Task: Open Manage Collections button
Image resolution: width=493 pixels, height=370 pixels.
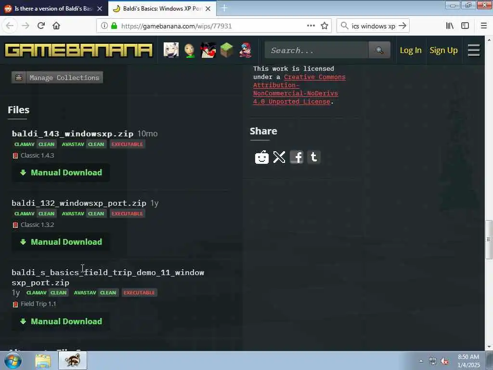Action: [x=57, y=78]
